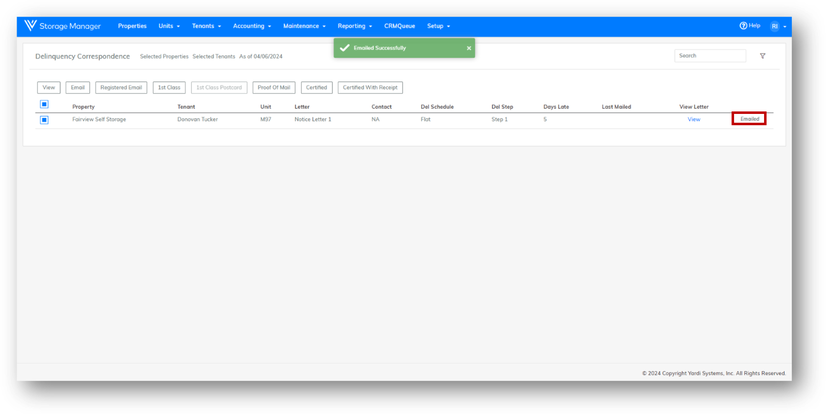
Task: Click the Certified With Receipt button
Action: pyautogui.click(x=370, y=88)
